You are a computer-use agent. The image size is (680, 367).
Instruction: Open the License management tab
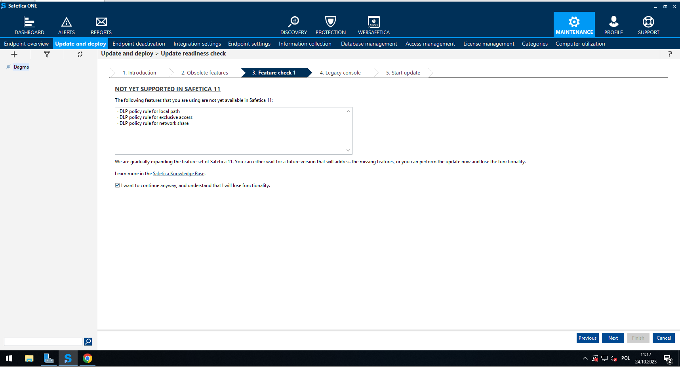489,44
